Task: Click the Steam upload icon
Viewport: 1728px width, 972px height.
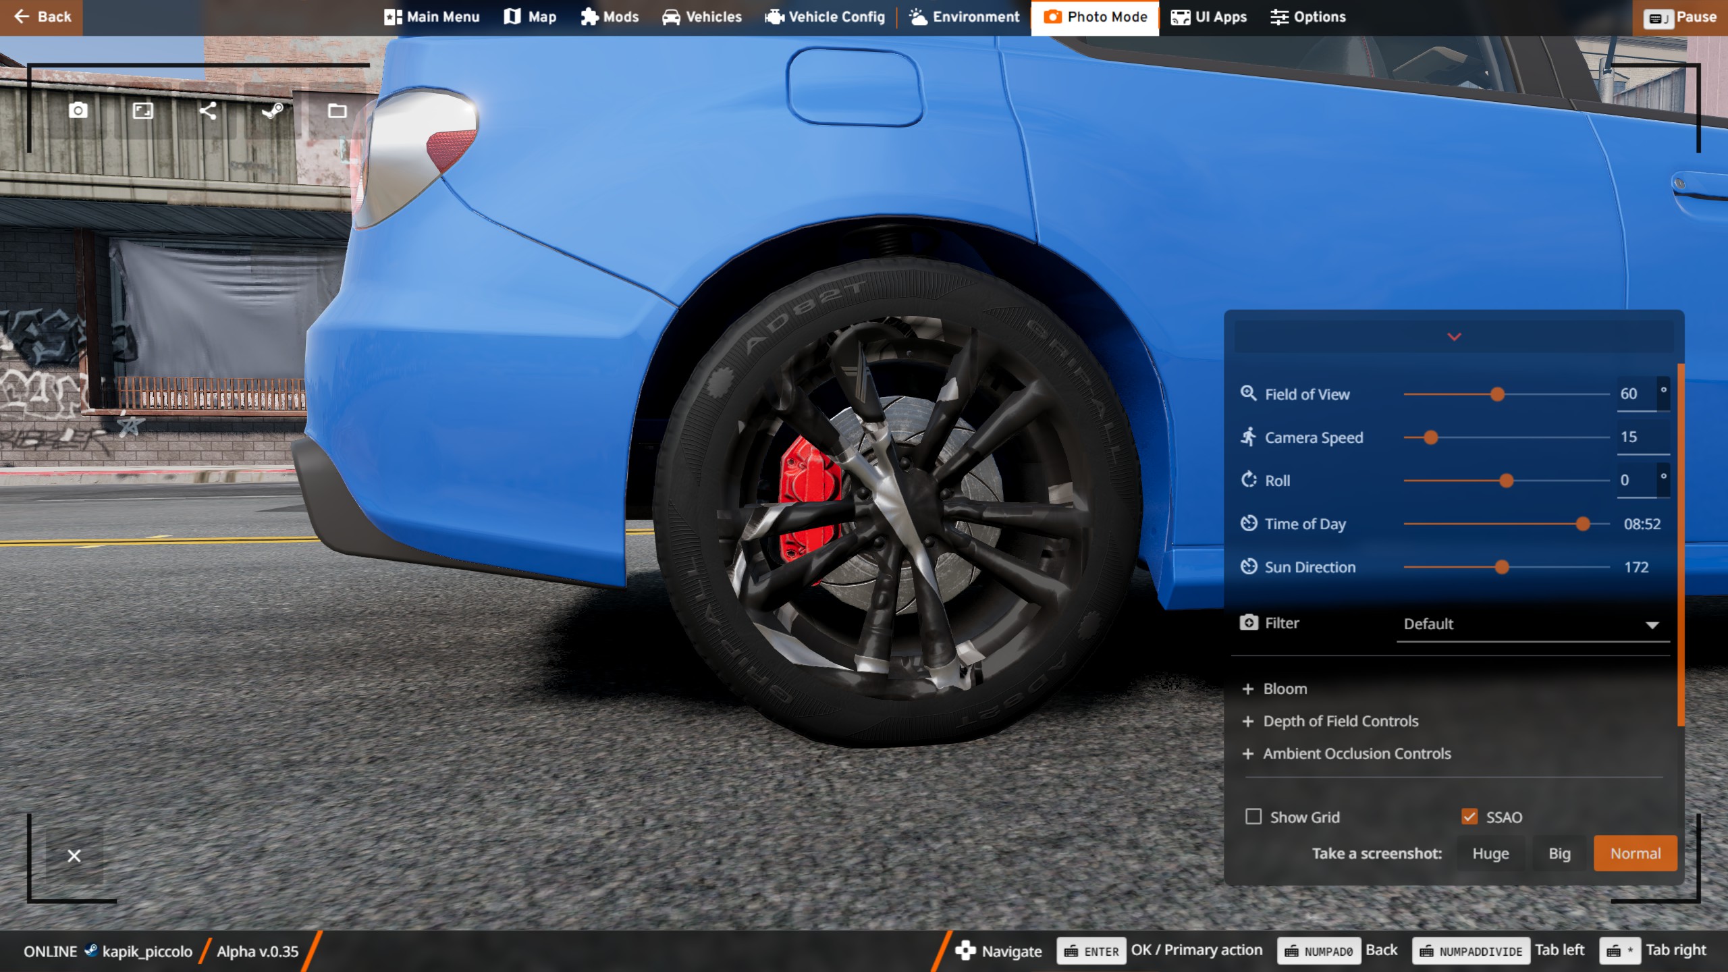Action: tap(272, 110)
